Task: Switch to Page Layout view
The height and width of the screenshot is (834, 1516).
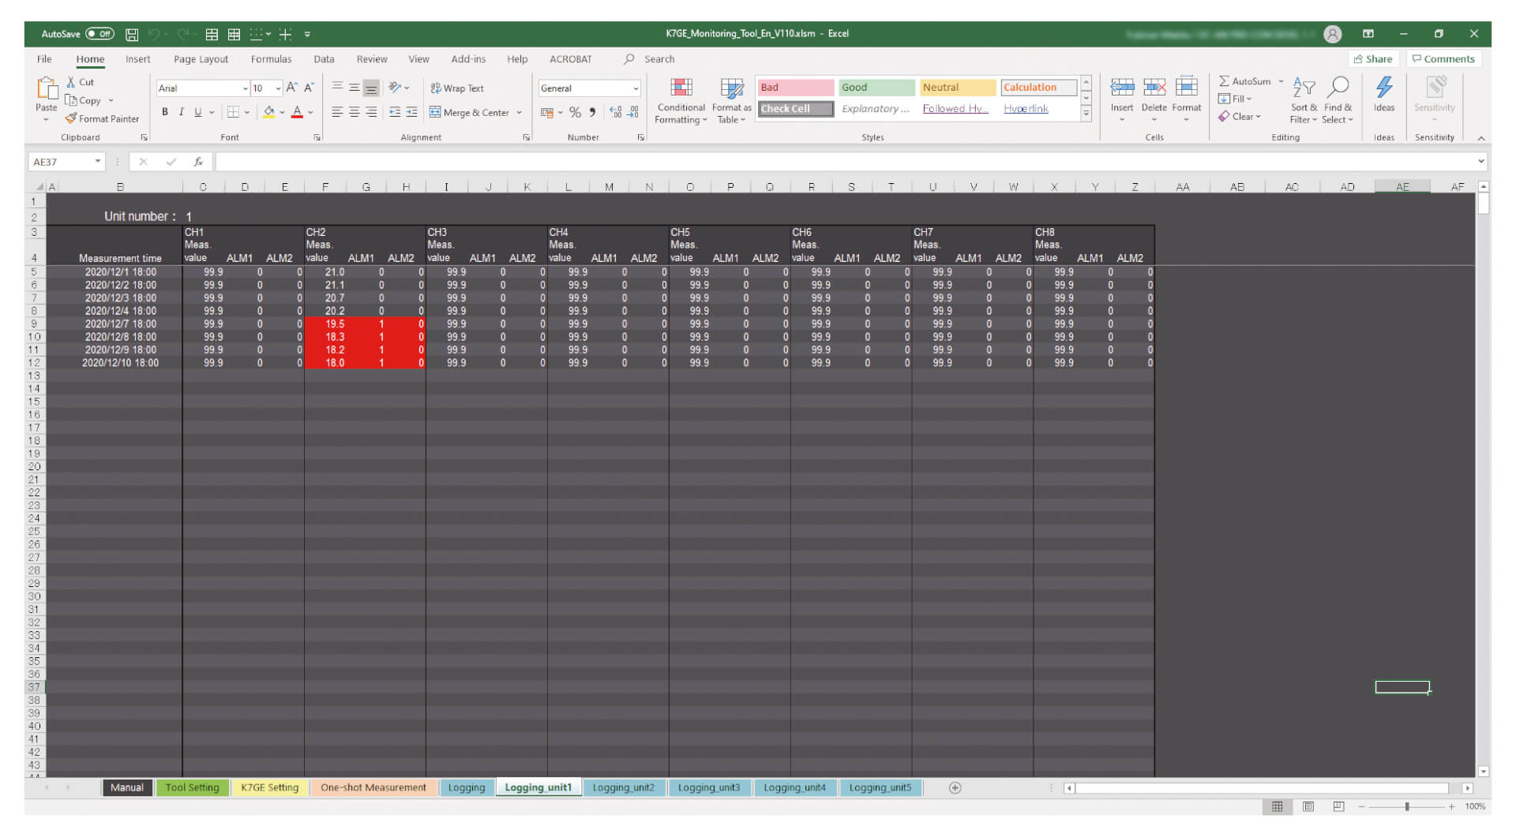Action: (x=1308, y=806)
